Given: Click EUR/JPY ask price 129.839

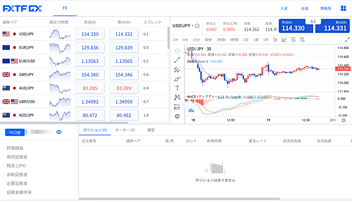Looking at the screenshot, I should 124,48.
